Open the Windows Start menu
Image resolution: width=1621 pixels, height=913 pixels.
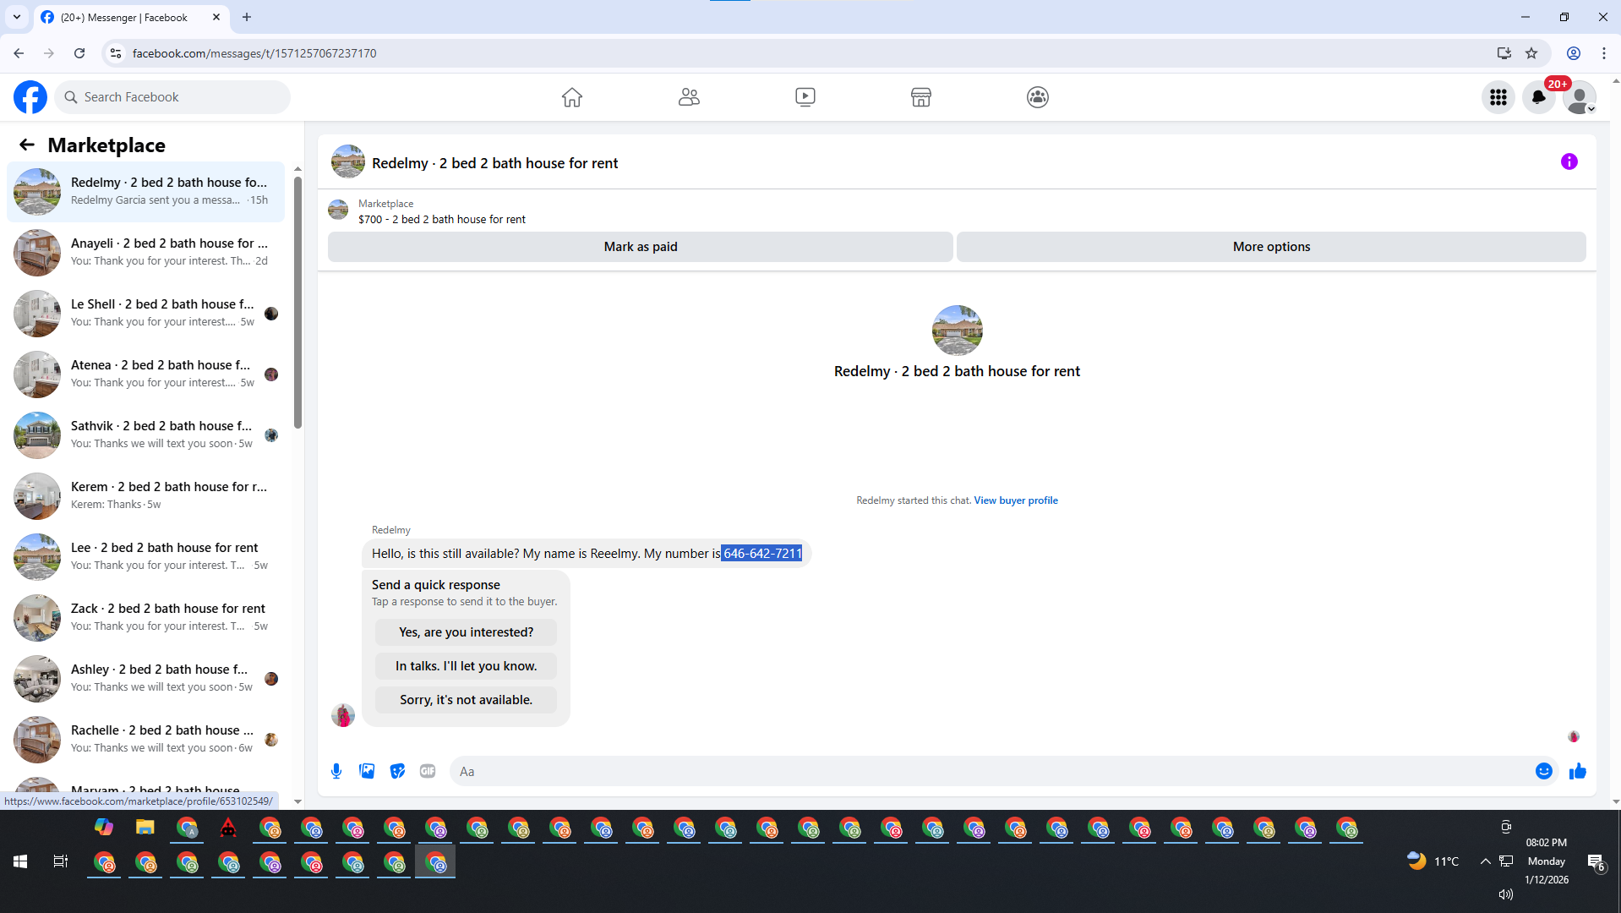point(20,861)
